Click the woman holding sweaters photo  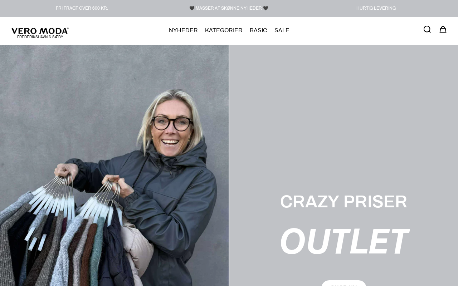pos(114,166)
